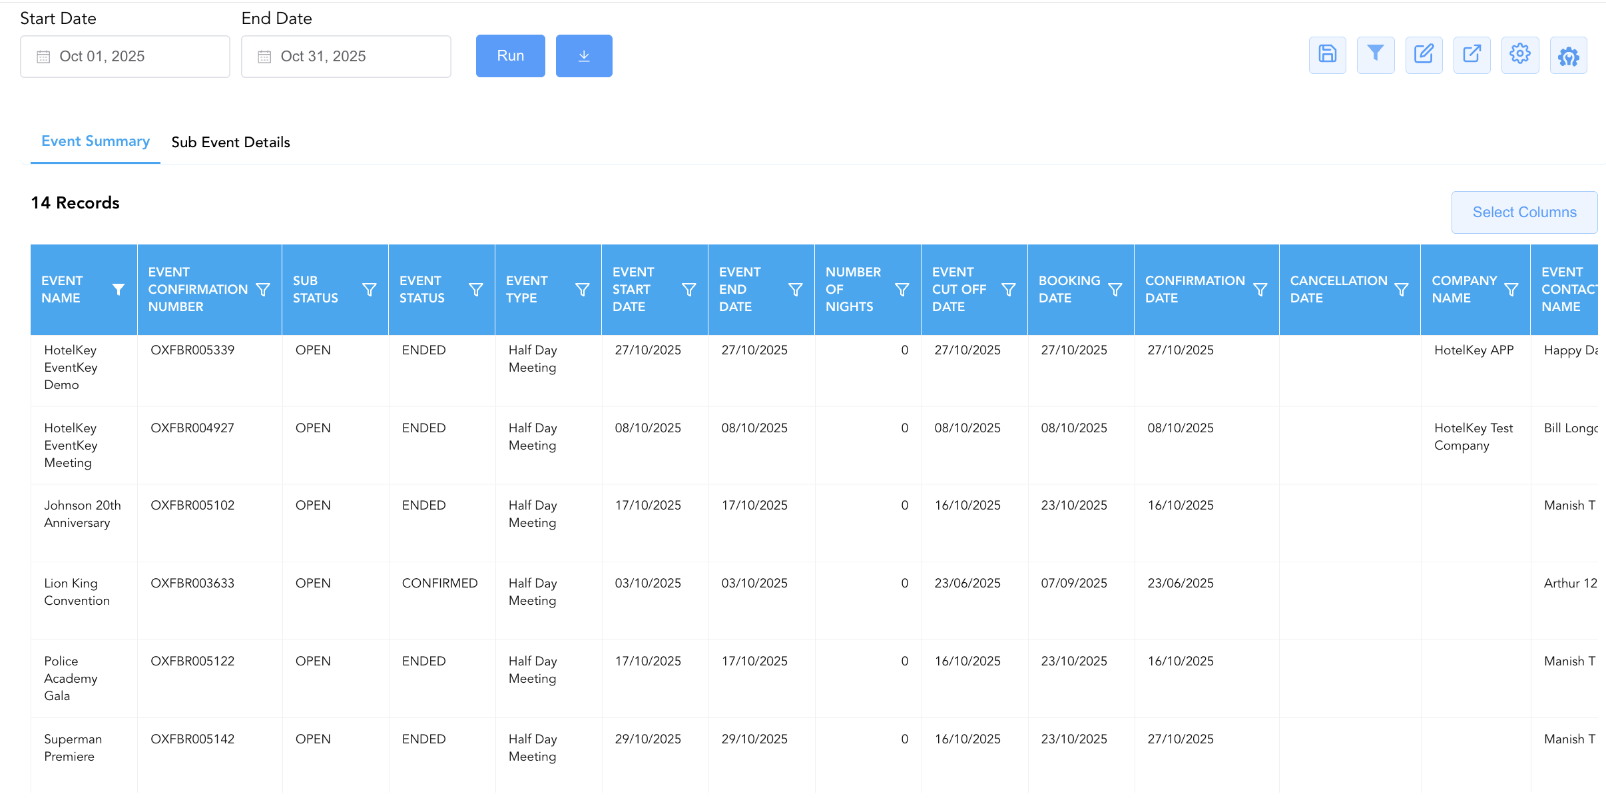Click the Superman Premiere event name
The height and width of the screenshot is (798, 1606).
pyautogui.click(x=73, y=747)
